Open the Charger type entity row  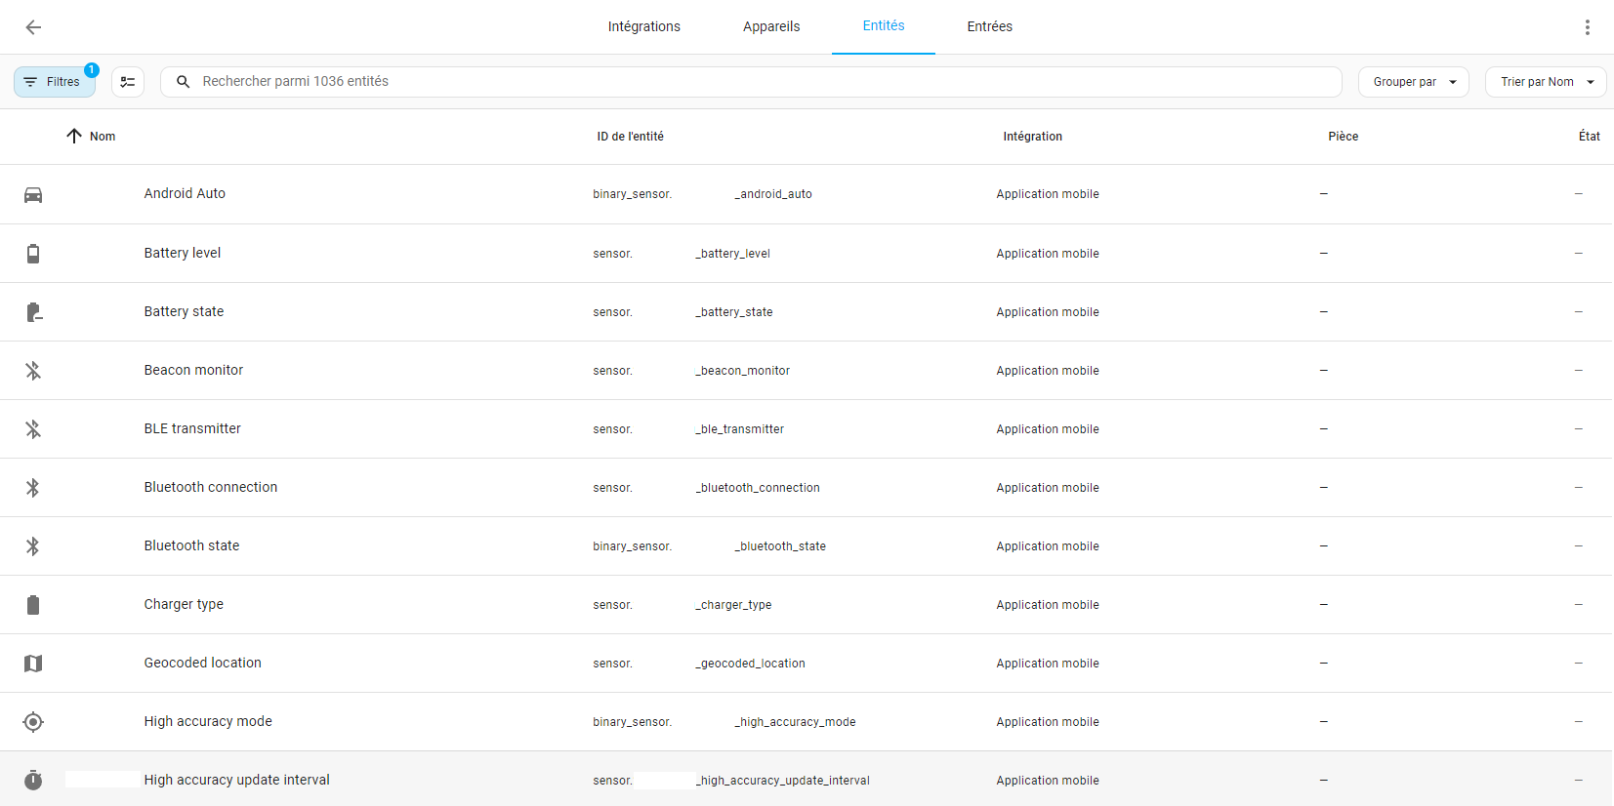tap(184, 605)
